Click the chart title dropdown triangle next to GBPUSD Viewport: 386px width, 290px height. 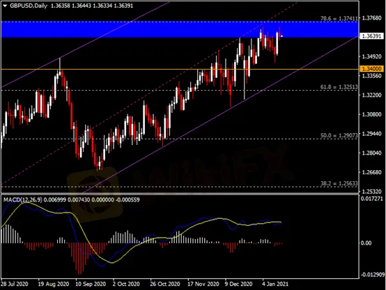(x=5, y=6)
